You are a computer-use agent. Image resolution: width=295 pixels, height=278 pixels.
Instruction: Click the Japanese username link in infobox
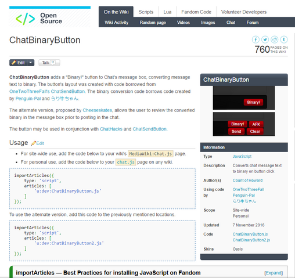[244, 201]
